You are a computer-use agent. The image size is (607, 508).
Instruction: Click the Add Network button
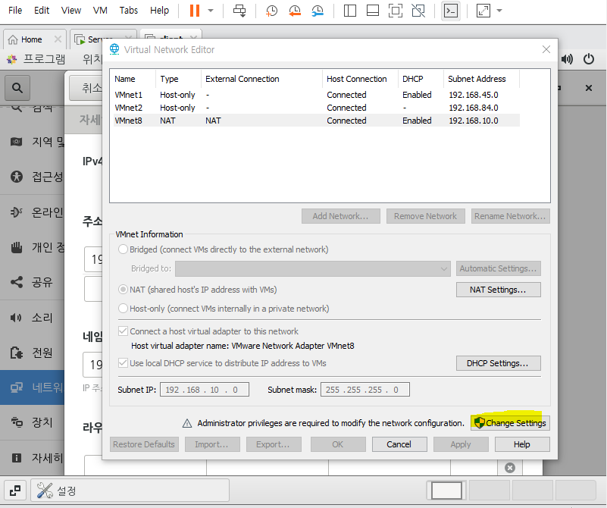(x=341, y=216)
